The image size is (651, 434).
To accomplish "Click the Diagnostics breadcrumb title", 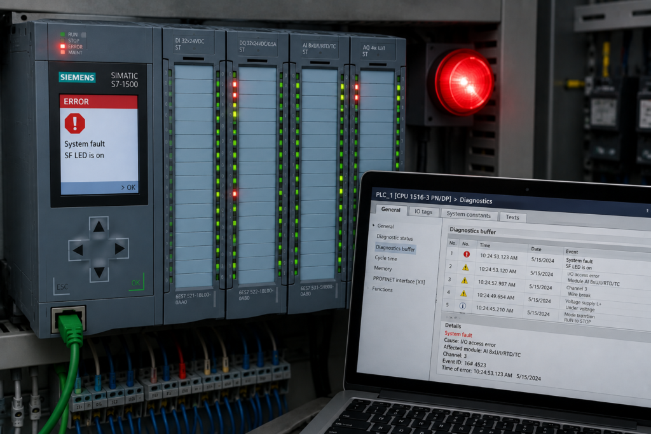I will pyautogui.click(x=476, y=201).
